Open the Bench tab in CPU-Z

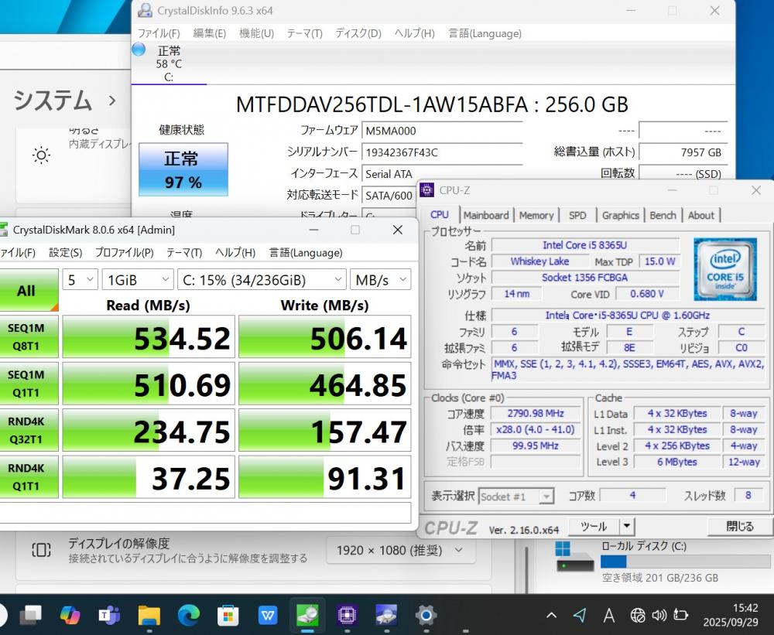[x=663, y=215]
